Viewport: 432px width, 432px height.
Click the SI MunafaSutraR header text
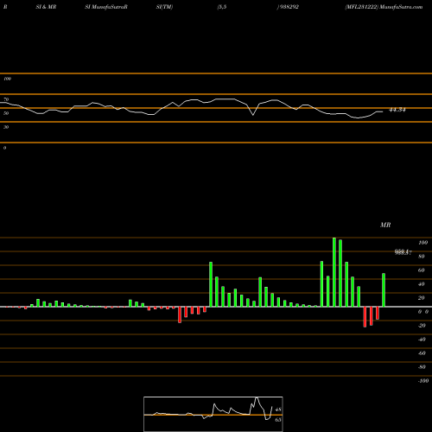106,7
